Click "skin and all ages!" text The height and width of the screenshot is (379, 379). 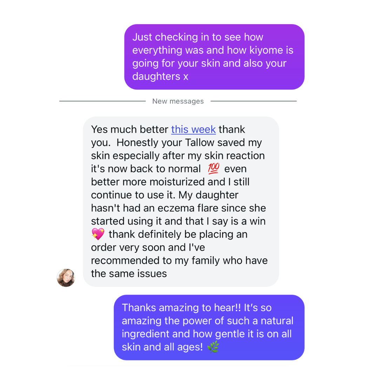point(162,347)
